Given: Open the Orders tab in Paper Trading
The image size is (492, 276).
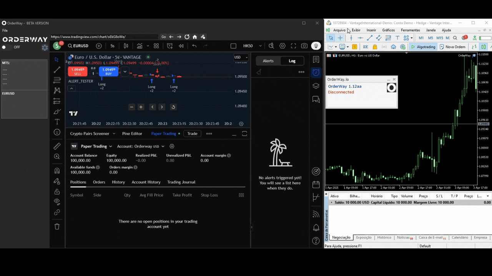Looking at the screenshot, I should (99, 182).
